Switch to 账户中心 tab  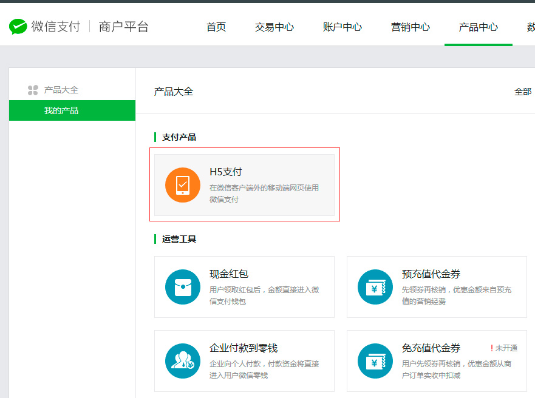pyautogui.click(x=342, y=27)
